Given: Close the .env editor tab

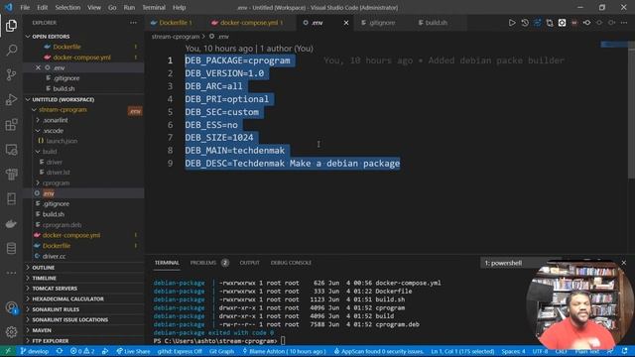Looking at the screenshot, I should pyautogui.click(x=346, y=23).
